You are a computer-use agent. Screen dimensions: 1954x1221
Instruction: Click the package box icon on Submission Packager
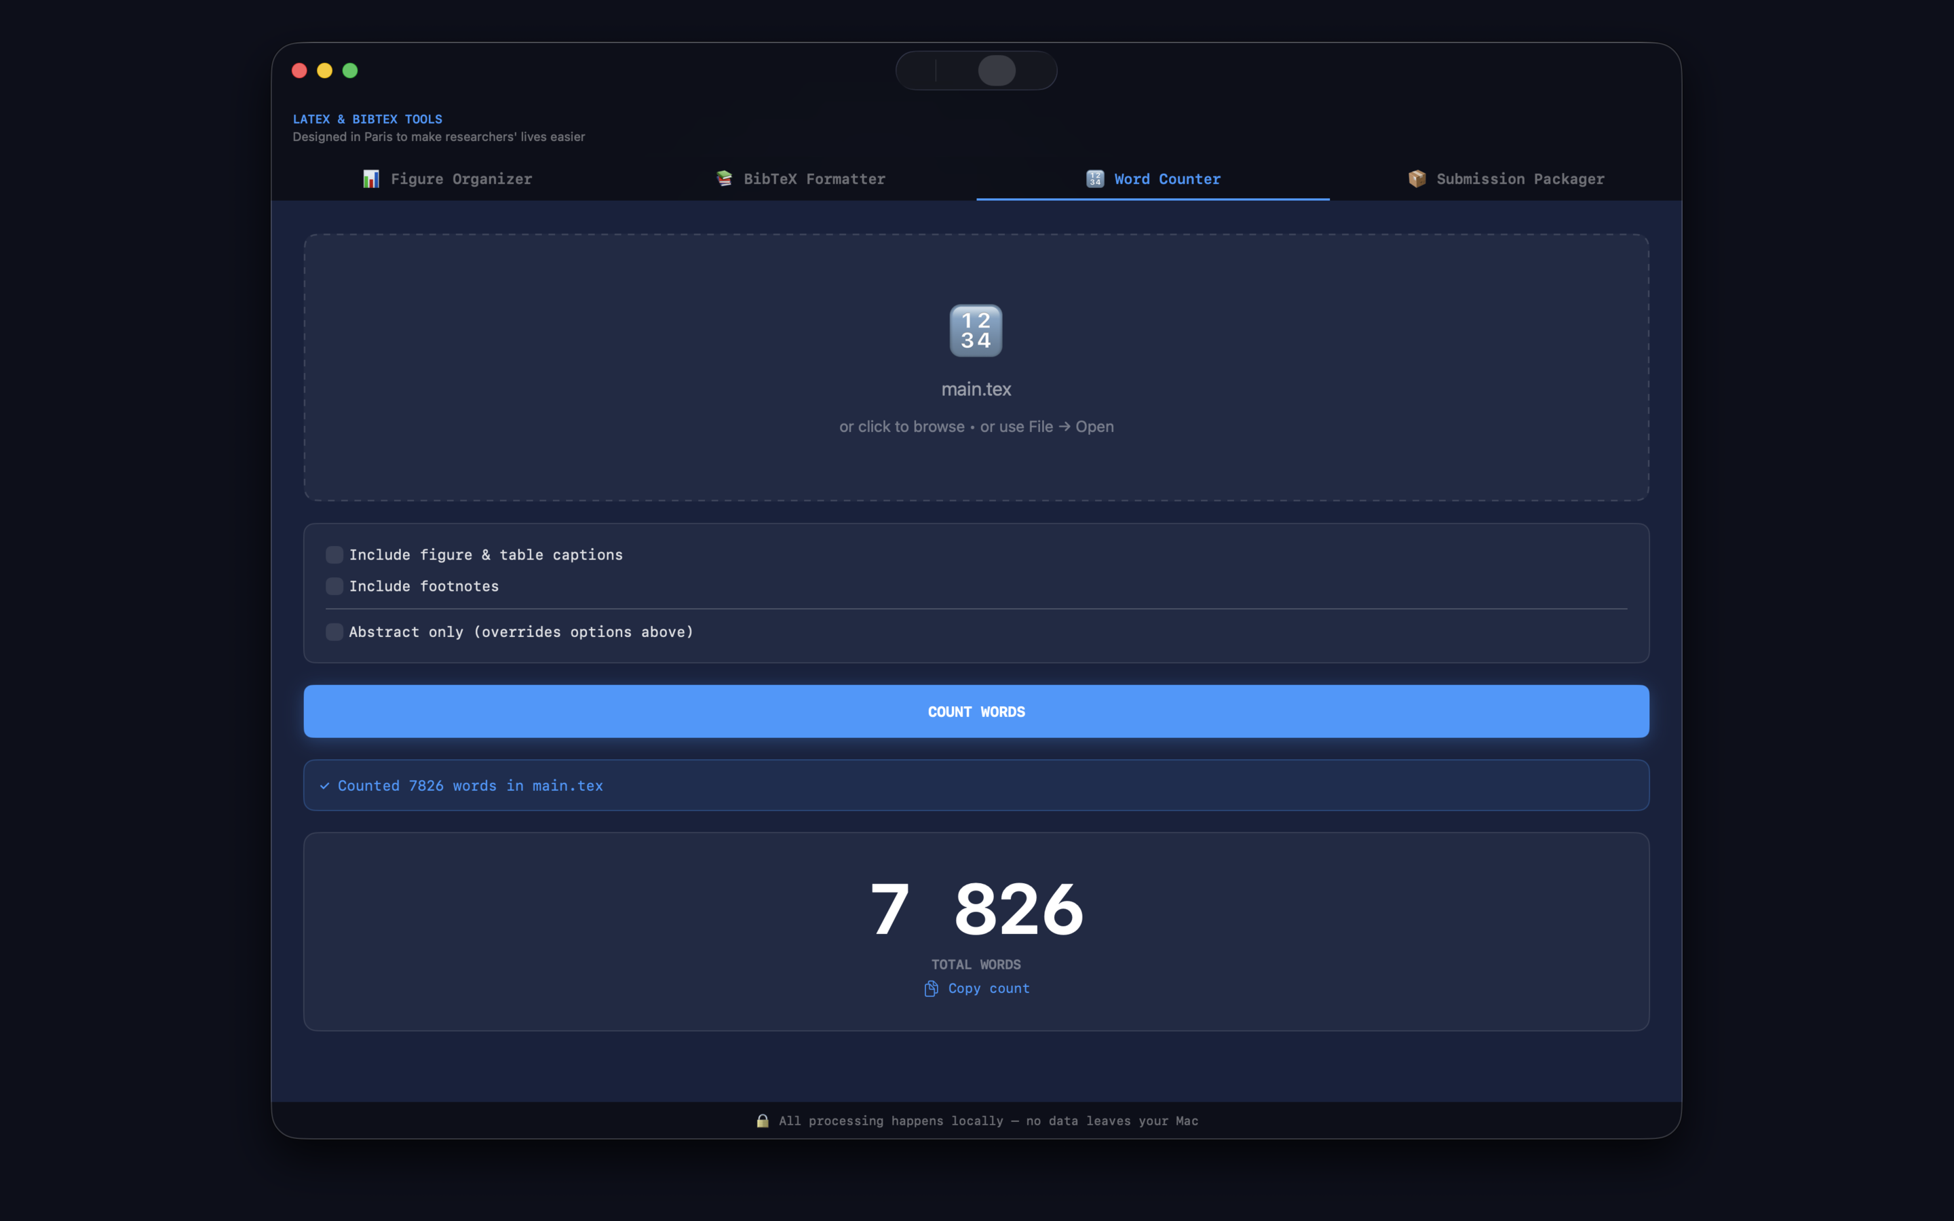pos(1417,178)
